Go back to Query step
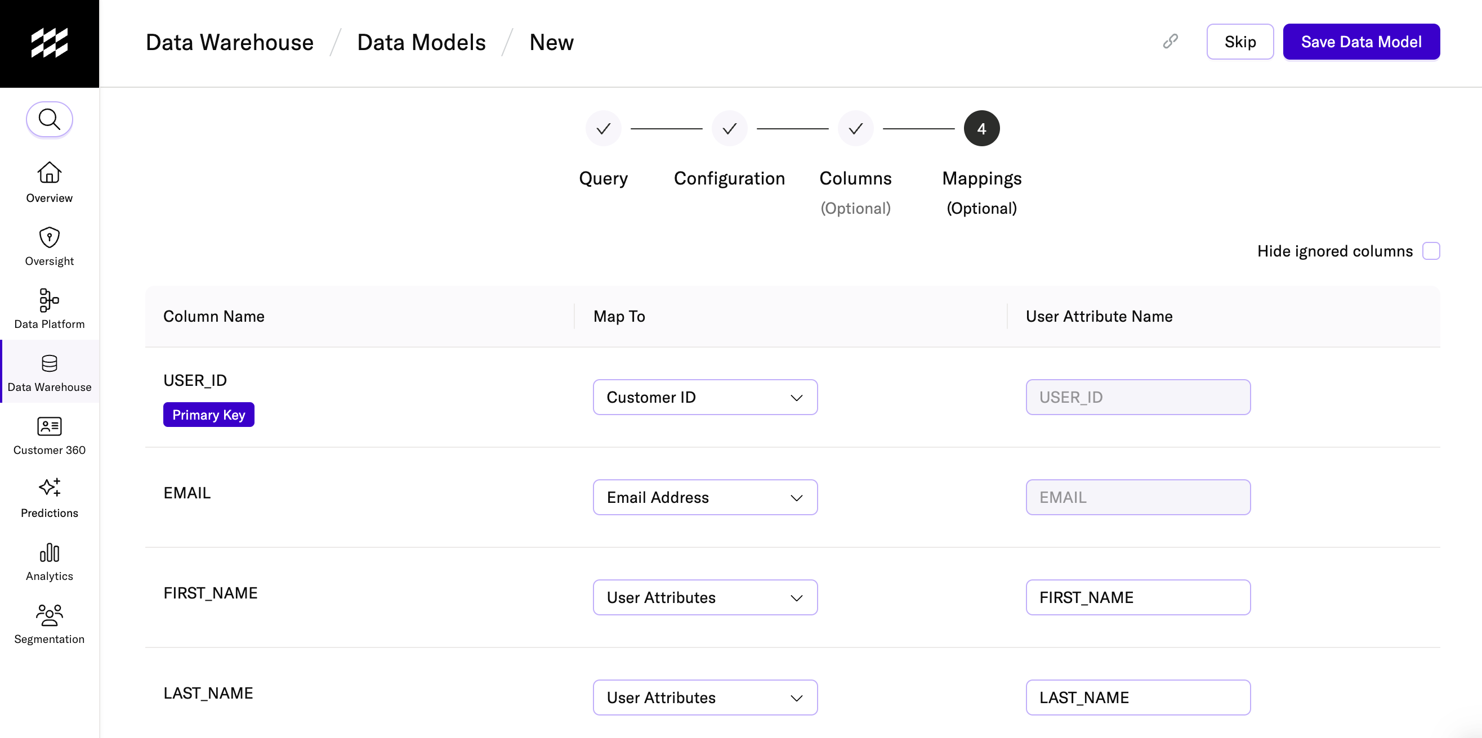Viewport: 1482px width, 738px height. (603, 129)
